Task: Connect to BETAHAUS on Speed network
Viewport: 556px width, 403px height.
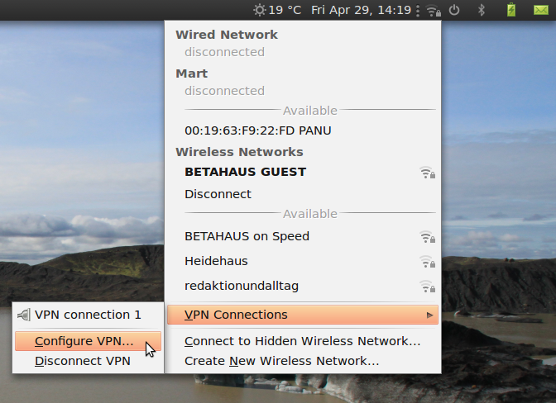Action: 247,236
